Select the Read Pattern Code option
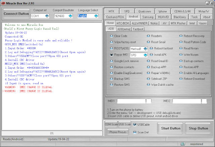 tap(181, 42)
